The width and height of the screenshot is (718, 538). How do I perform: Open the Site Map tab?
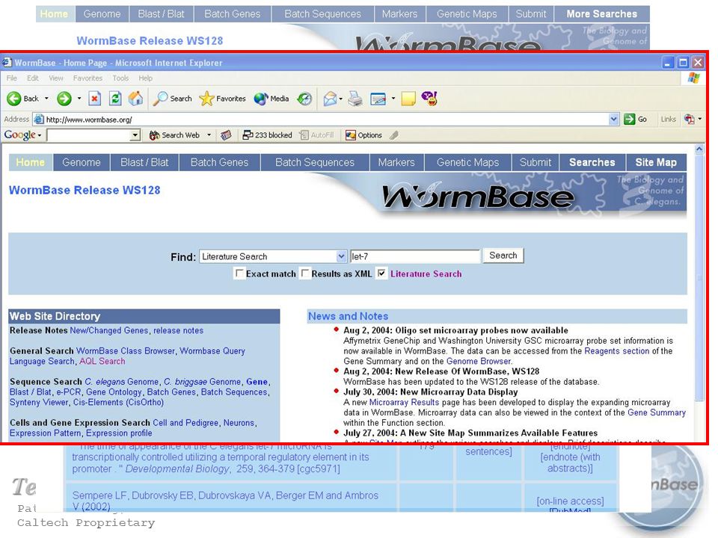pyautogui.click(x=656, y=162)
